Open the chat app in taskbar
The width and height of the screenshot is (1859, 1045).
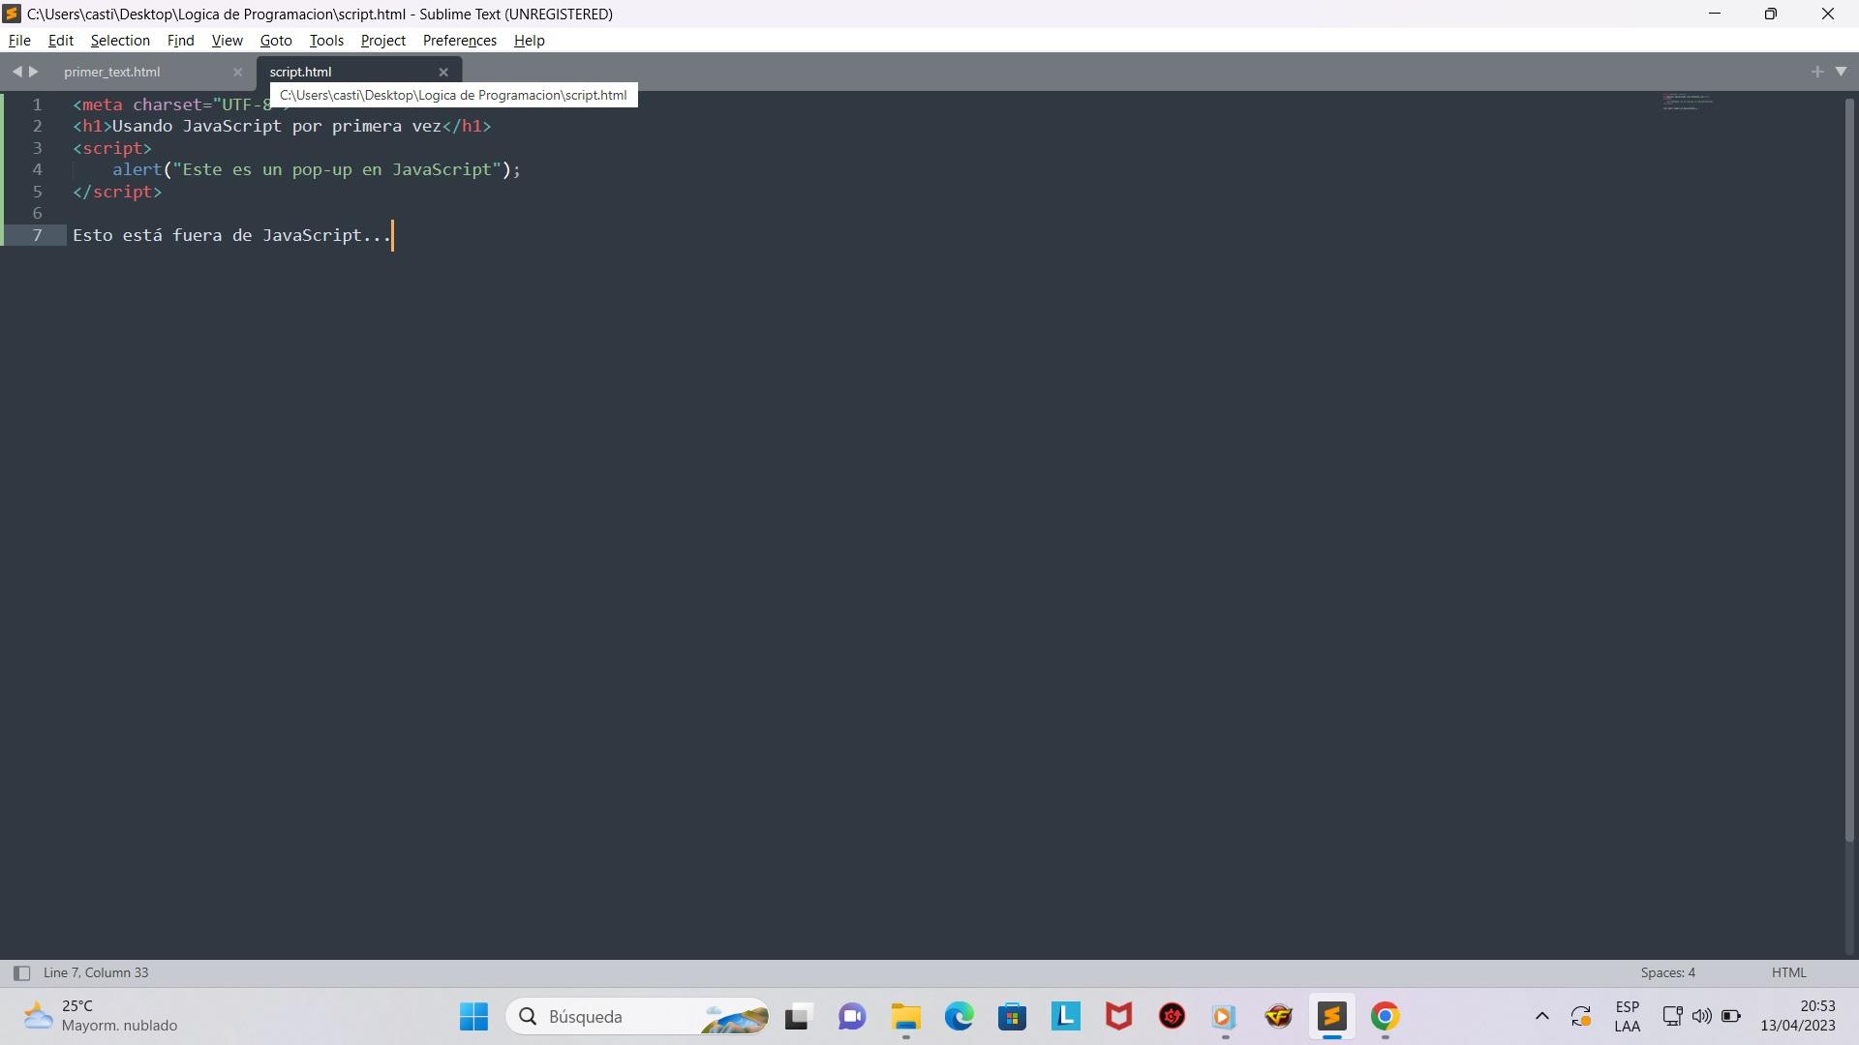point(852,1017)
